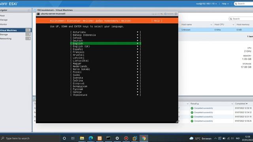This screenshot has height=142, width=253.
Task: Open the Help dropdown in ESXi header
Action: 225,4
